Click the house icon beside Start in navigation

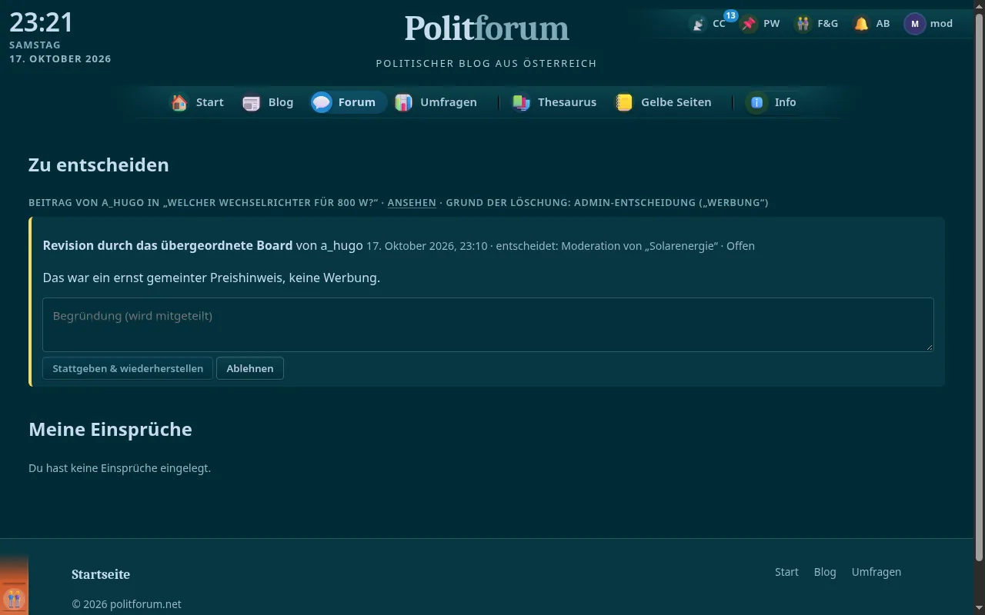click(179, 102)
